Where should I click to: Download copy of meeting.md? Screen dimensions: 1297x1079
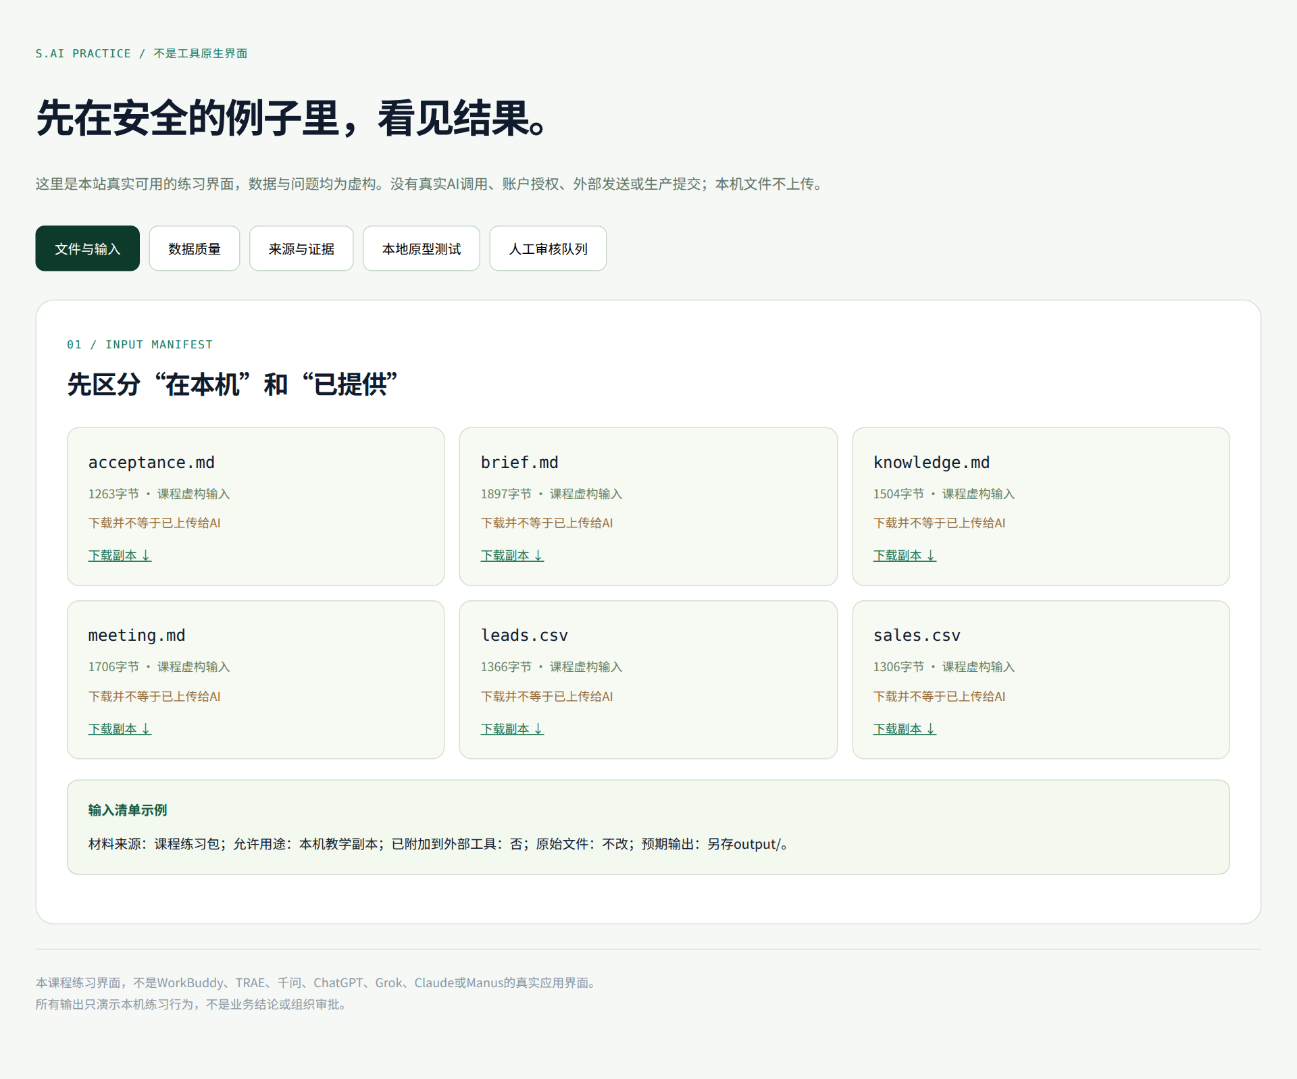[x=120, y=729]
